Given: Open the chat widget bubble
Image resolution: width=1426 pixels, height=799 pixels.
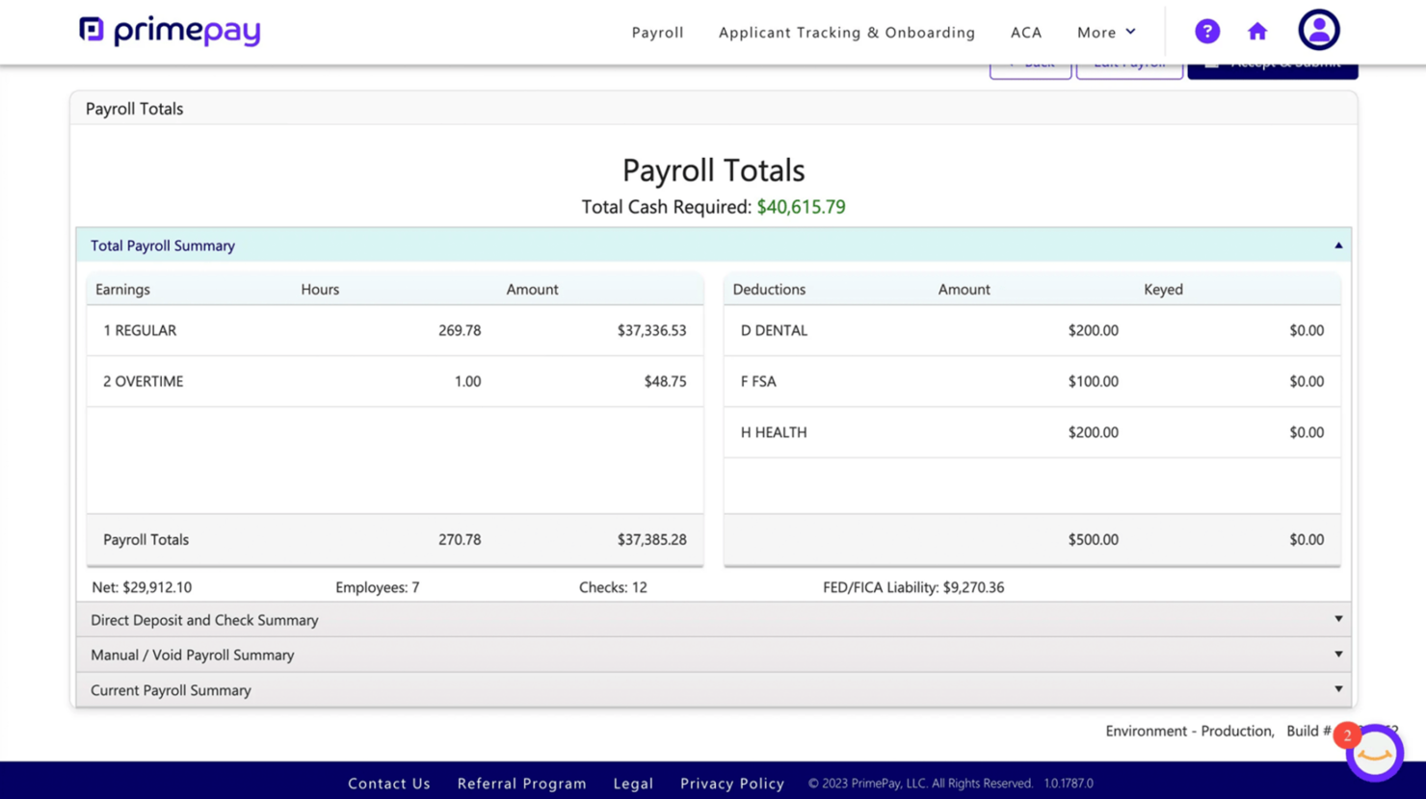Looking at the screenshot, I should pos(1375,753).
